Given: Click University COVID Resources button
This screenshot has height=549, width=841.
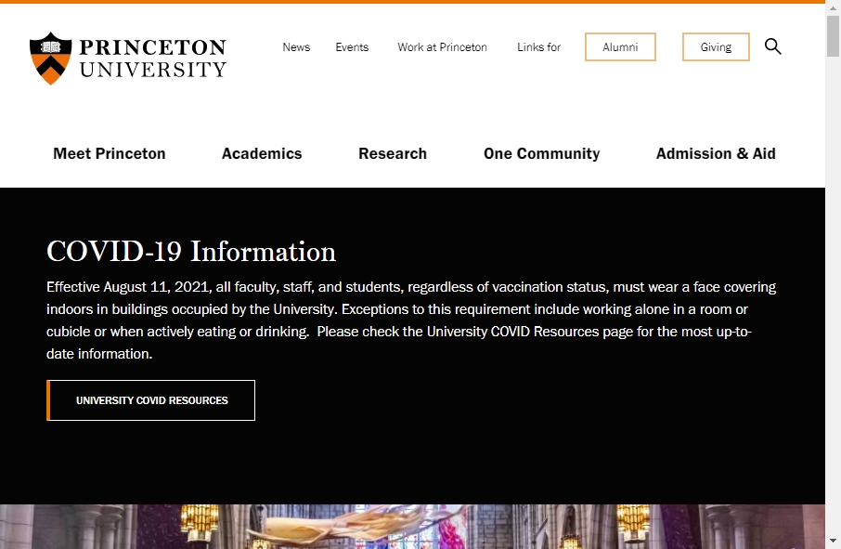Looking at the screenshot, I should (150, 400).
